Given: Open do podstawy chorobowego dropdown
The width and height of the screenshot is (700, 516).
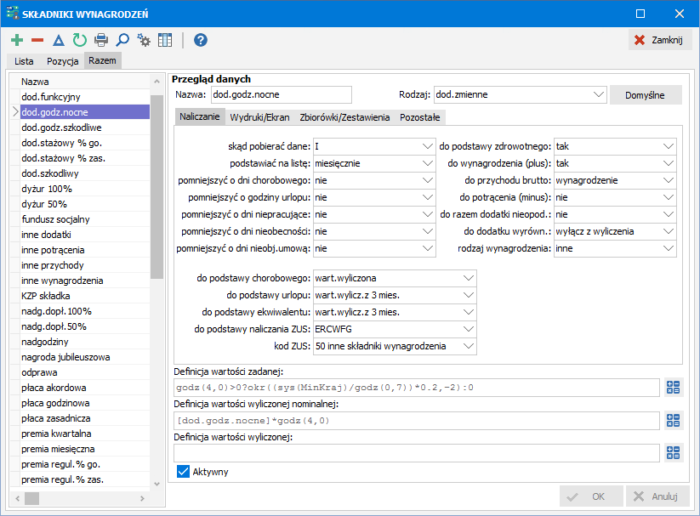Looking at the screenshot, I should pos(469,278).
